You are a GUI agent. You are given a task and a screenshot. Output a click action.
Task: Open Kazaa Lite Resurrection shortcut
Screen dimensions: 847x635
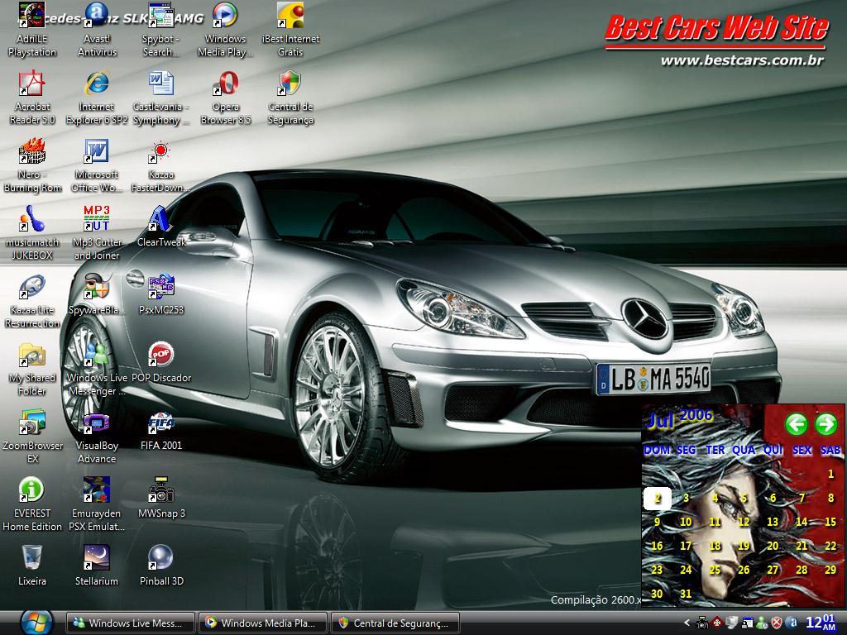[32, 301]
